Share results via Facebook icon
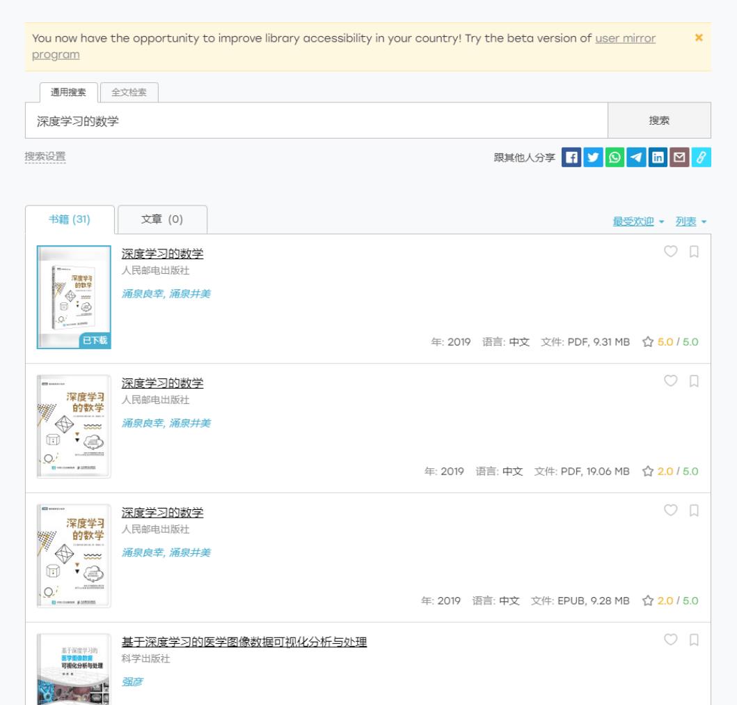The height and width of the screenshot is (705, 737). [x=571, y=157]
